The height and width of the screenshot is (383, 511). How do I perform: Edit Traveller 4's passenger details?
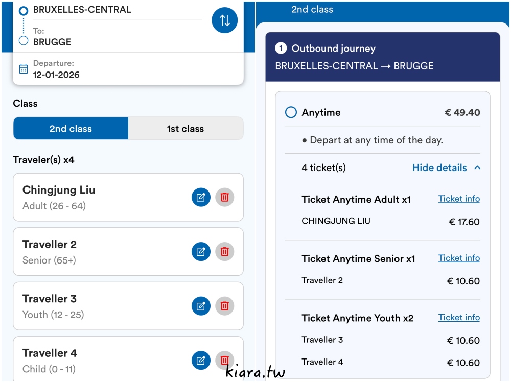click(x=201, y=360)
